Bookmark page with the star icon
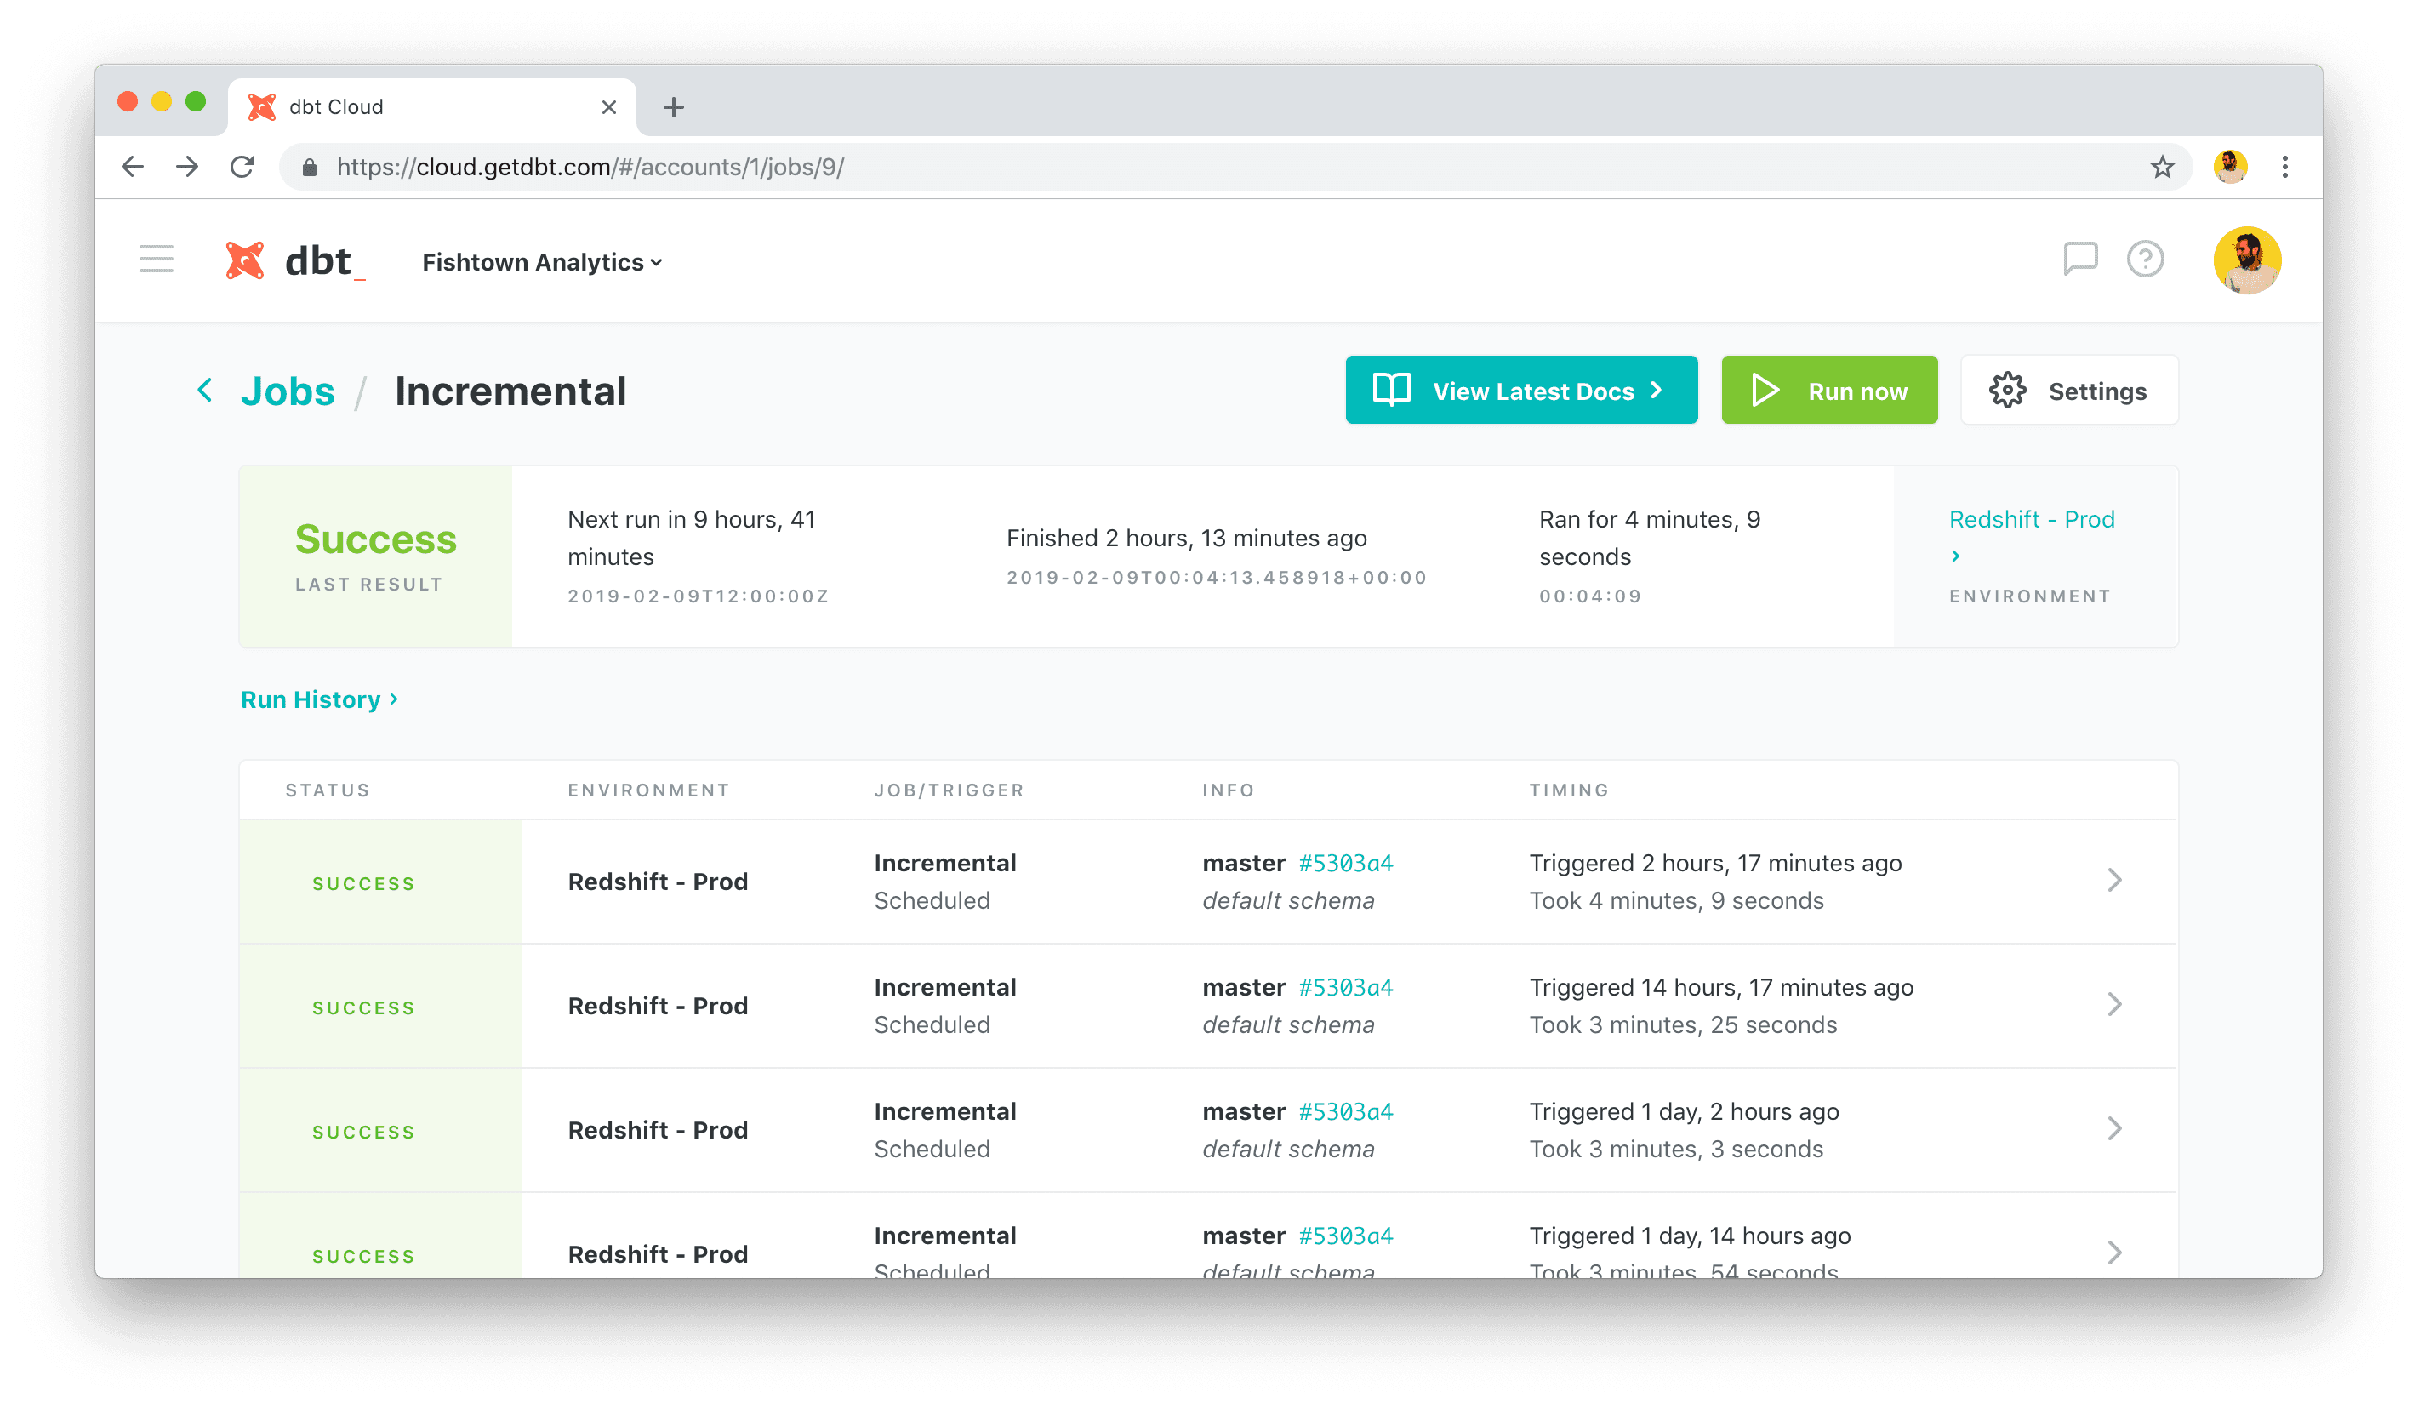 click(2162, 167)
